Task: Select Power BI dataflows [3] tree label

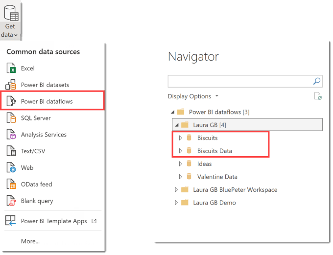Action: (x=219, y=112)
